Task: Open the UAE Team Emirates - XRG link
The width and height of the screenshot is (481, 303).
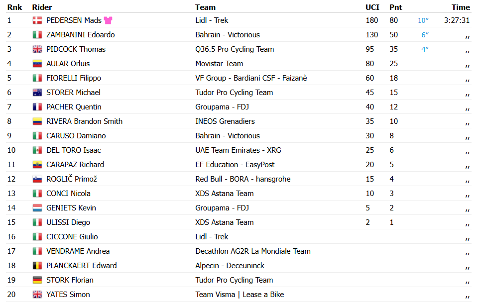Action: click(239, 150)
